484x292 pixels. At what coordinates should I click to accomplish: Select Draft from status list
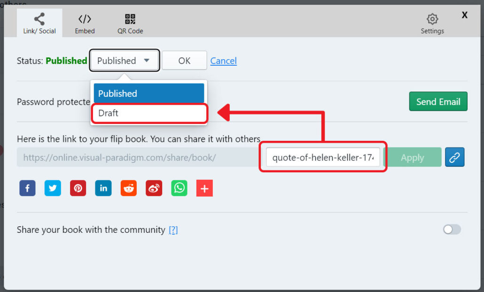tap(148, 113)
